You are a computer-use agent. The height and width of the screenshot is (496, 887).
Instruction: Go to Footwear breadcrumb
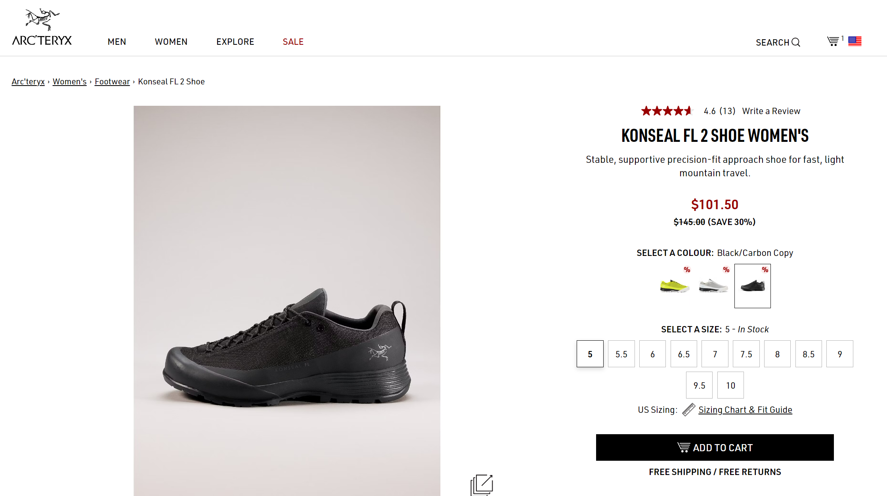[x=112, y=82]
